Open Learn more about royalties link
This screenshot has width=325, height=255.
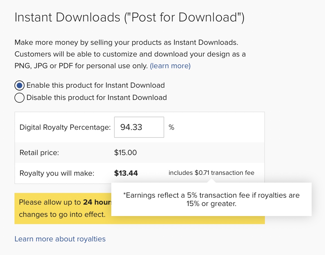(x=60, y=239)
